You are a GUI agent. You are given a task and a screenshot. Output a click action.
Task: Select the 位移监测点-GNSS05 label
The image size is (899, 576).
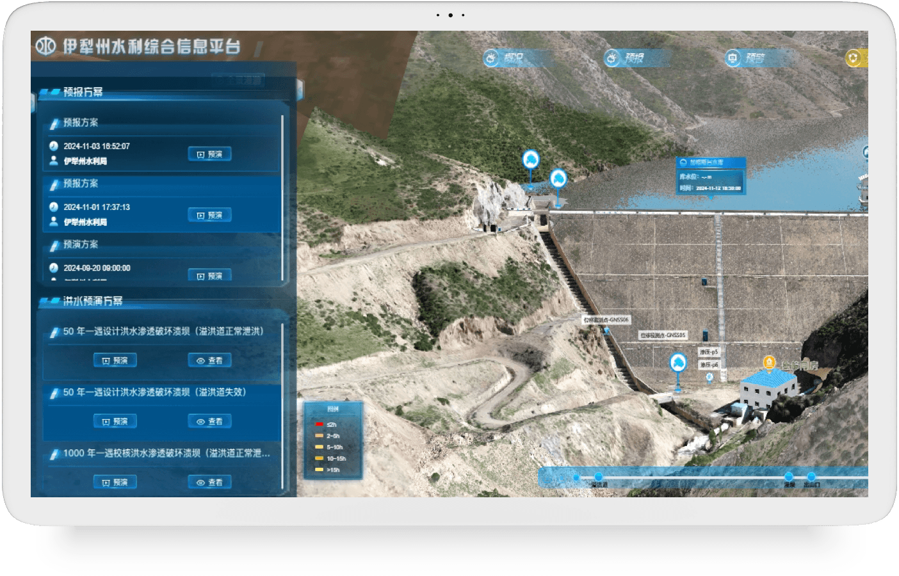tap(663, 335)
